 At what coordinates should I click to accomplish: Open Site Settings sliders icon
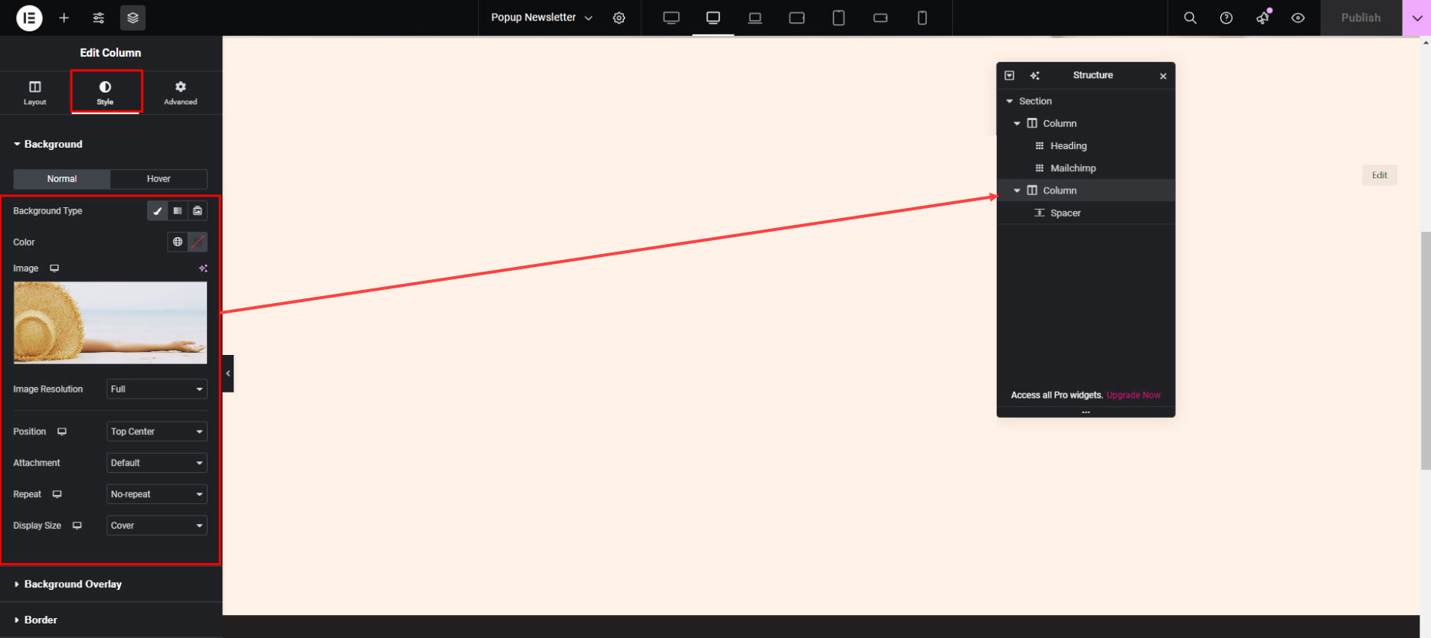99,18
